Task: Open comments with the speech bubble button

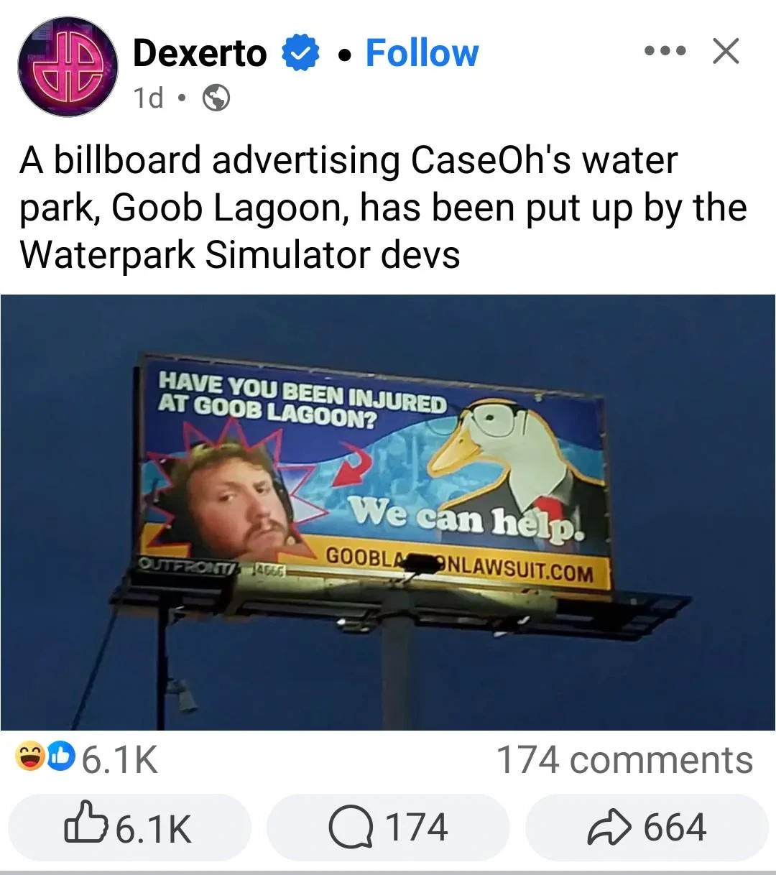Action: 388,827
